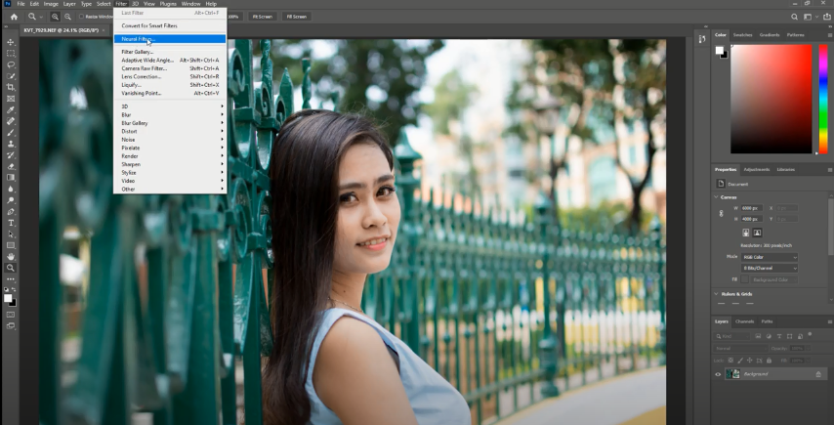
Task: Click the rainbow hue slider in Color panel
Action: tap(823, 98)
